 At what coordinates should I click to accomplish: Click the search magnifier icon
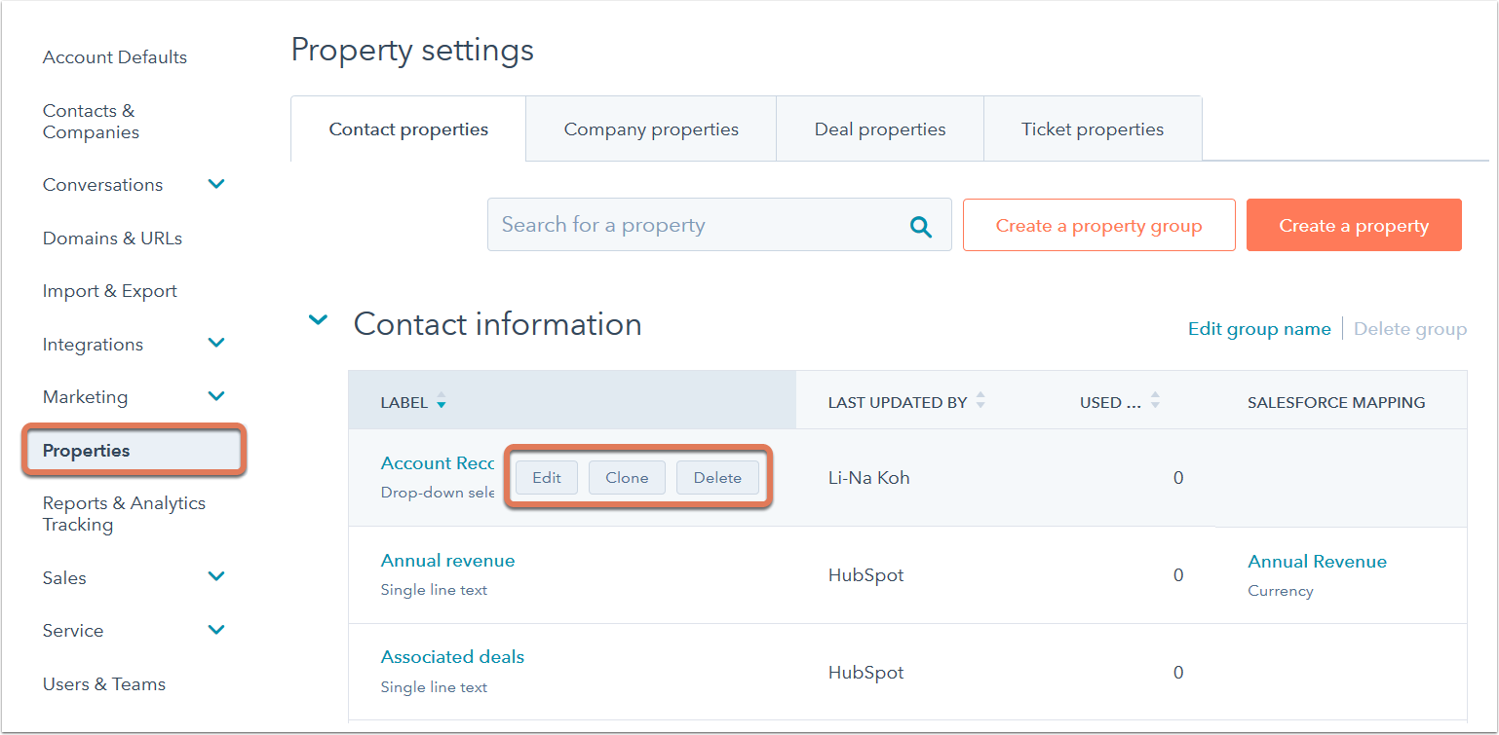[x=920, y=226]
